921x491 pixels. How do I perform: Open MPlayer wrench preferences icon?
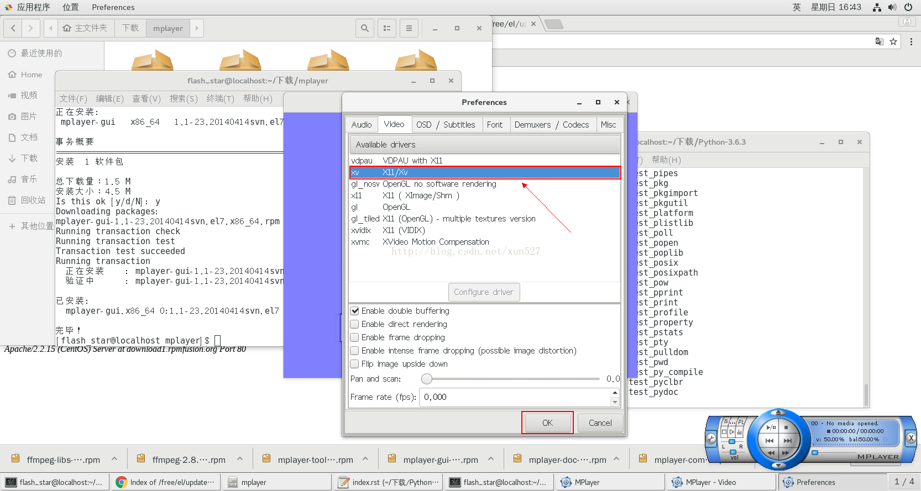pos(711,439)
